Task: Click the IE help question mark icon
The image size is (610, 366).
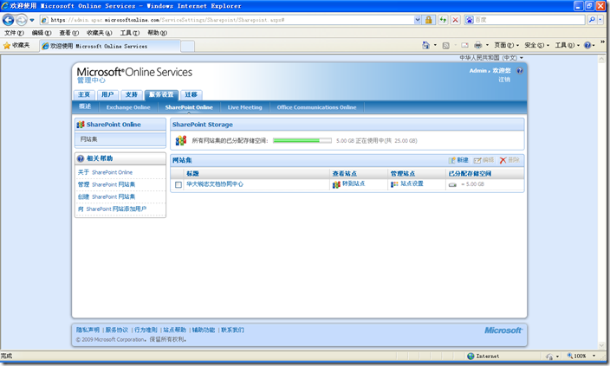Action: click(587, 46)
